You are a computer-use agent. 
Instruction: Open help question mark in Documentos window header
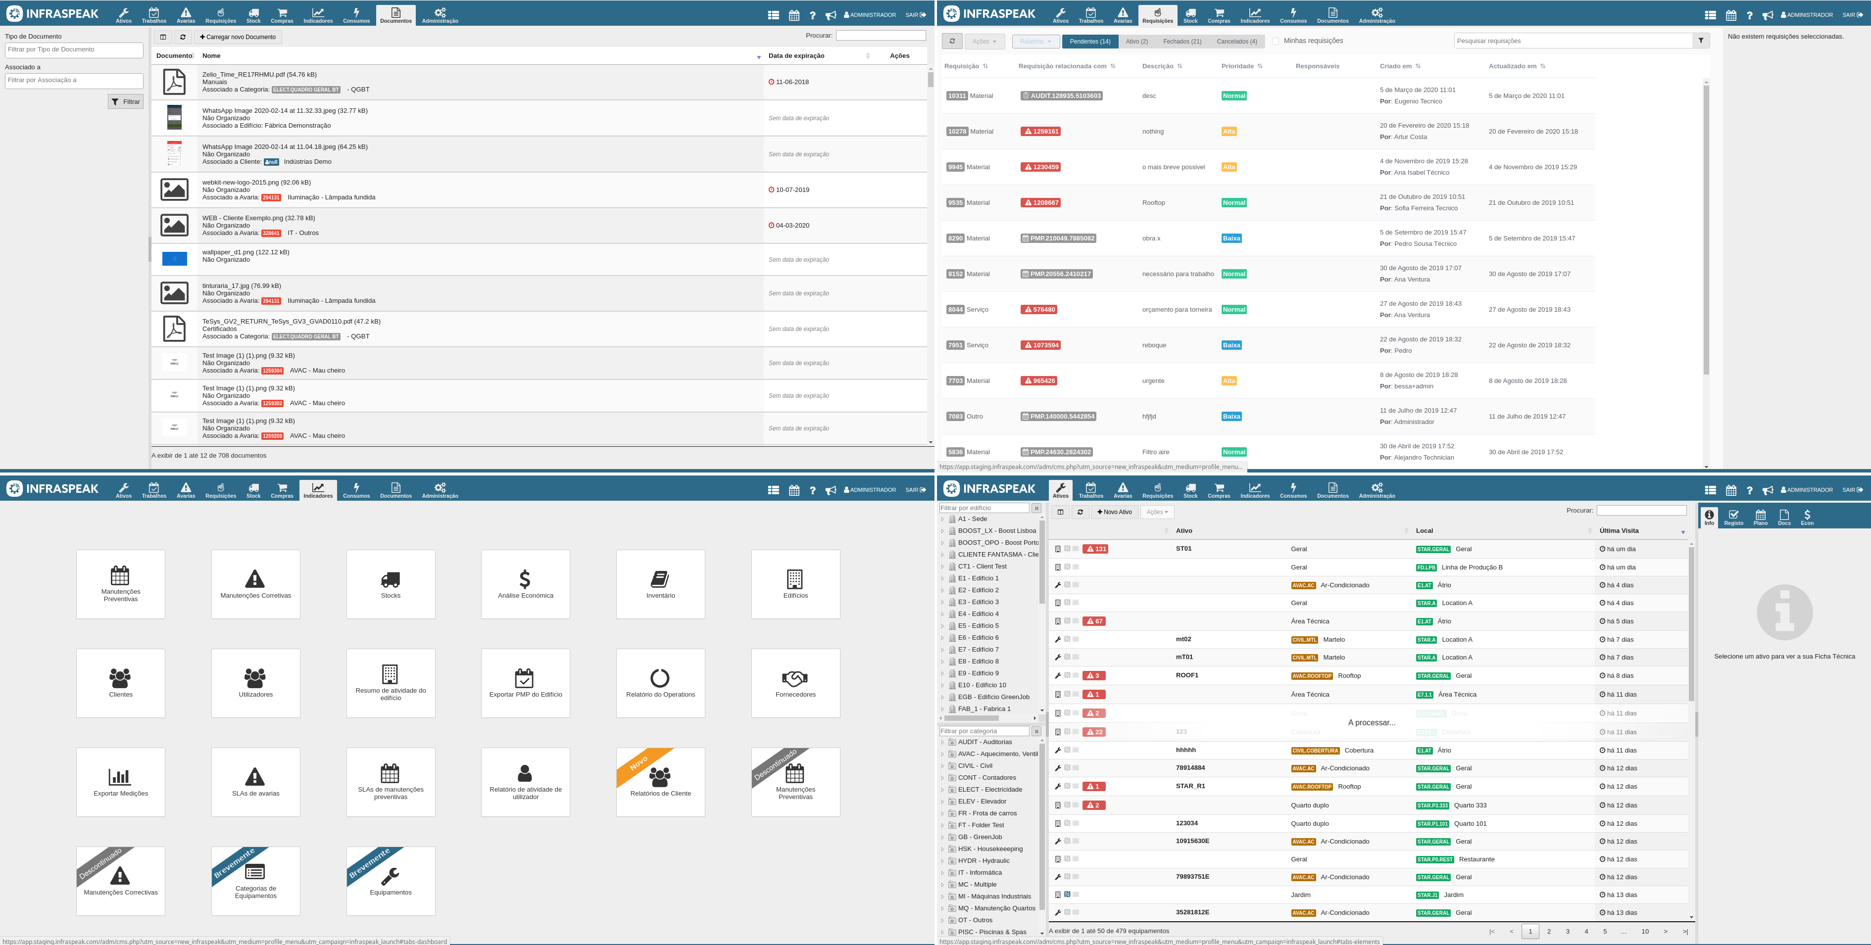[x=813, y=15]
